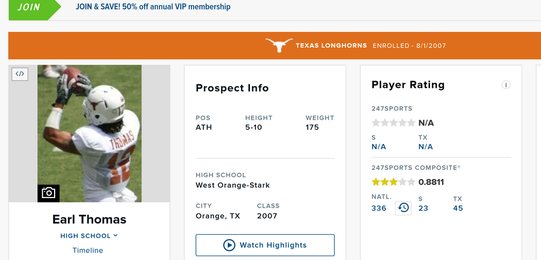The image size is (541, 260).
Task: Click national rank 336
Action: (x=379, y=208)
